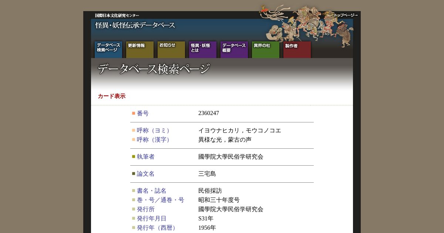Click the 発行所 field label
This screenshot has width=444, height=233.
click(x=146, y=209)
